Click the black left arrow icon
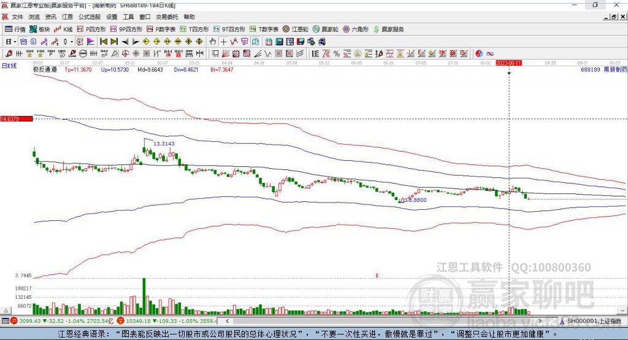Image resolution: width=628 pixels, height=340 pixels. (x=125, y=42)
